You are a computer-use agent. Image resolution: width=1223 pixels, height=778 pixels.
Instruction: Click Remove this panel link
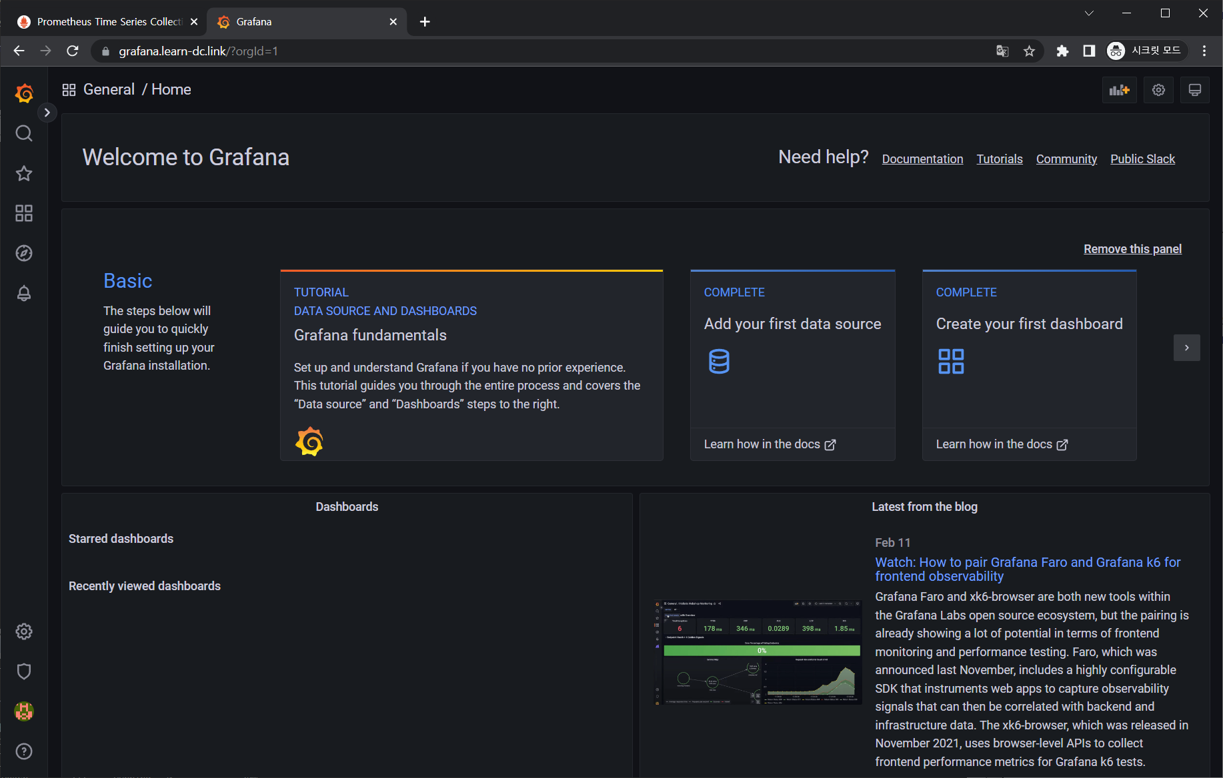(1132, 249)
